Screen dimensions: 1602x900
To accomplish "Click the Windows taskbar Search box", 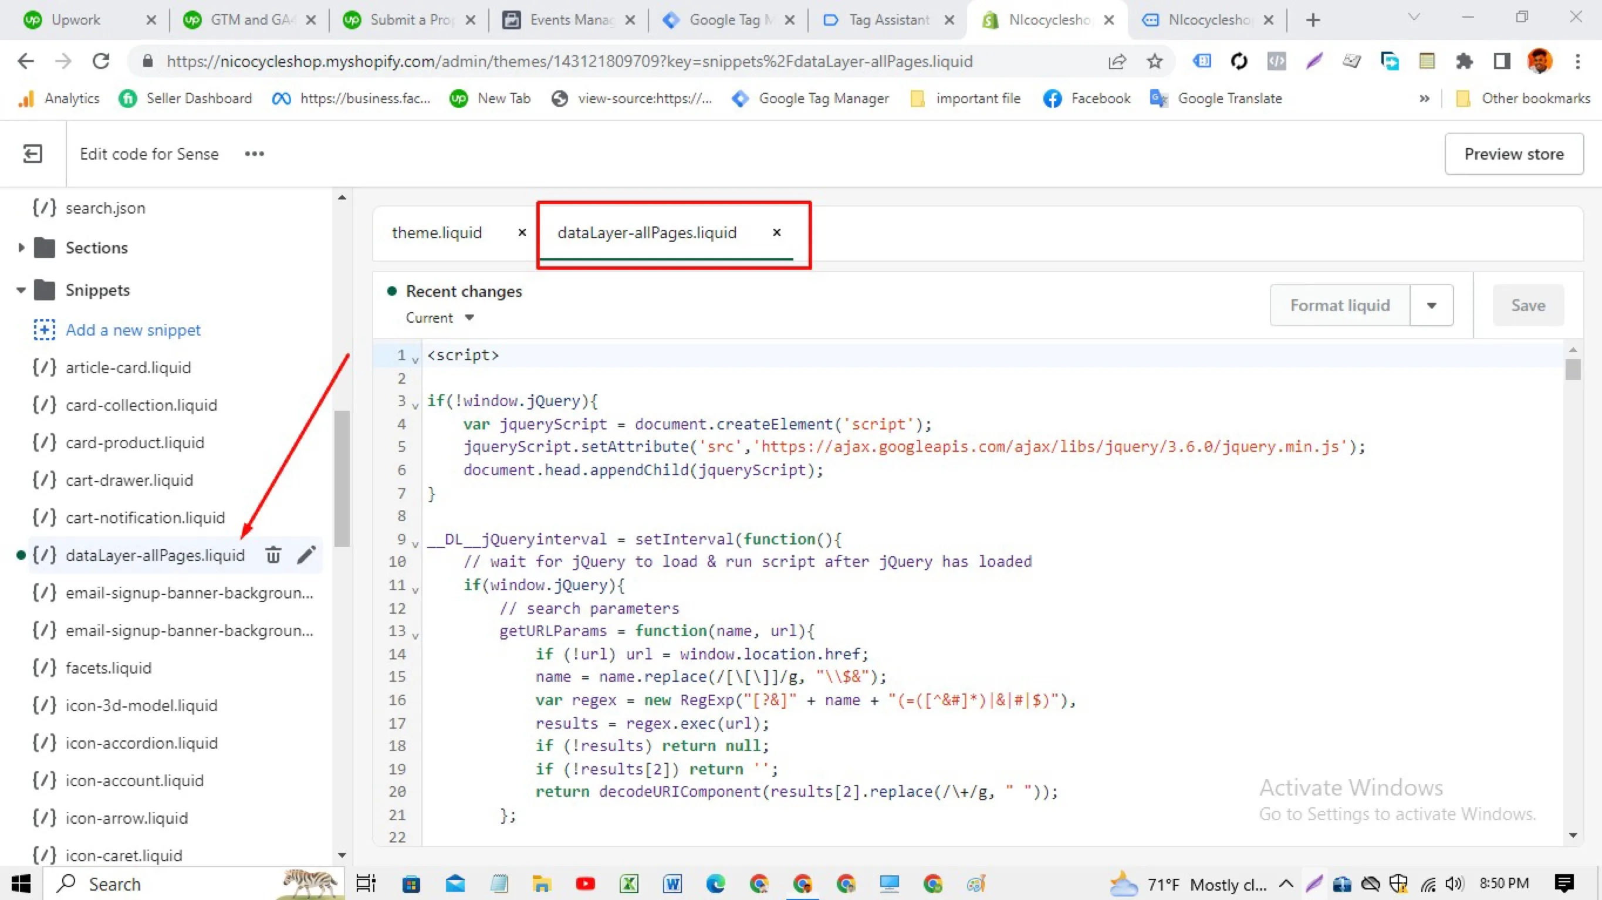I will [193, 883].
